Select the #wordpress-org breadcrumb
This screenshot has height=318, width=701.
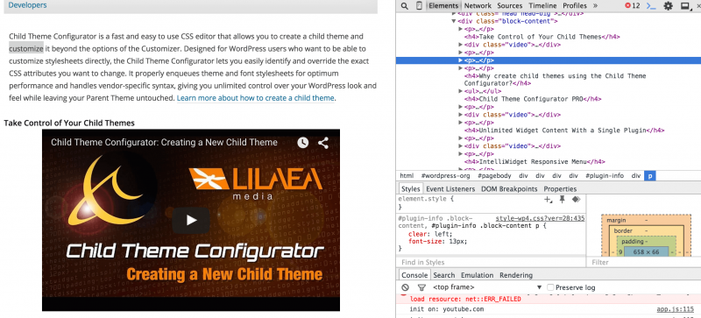click(445, 176)
